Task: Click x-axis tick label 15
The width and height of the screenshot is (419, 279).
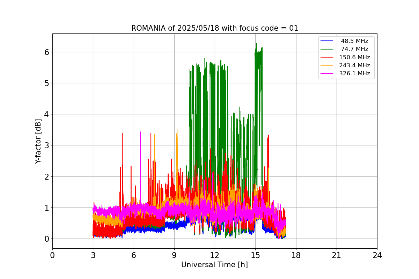Action: pos(255,255)
